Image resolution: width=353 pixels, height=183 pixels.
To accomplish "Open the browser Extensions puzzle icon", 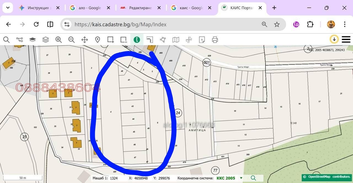I will click(310, 24).
